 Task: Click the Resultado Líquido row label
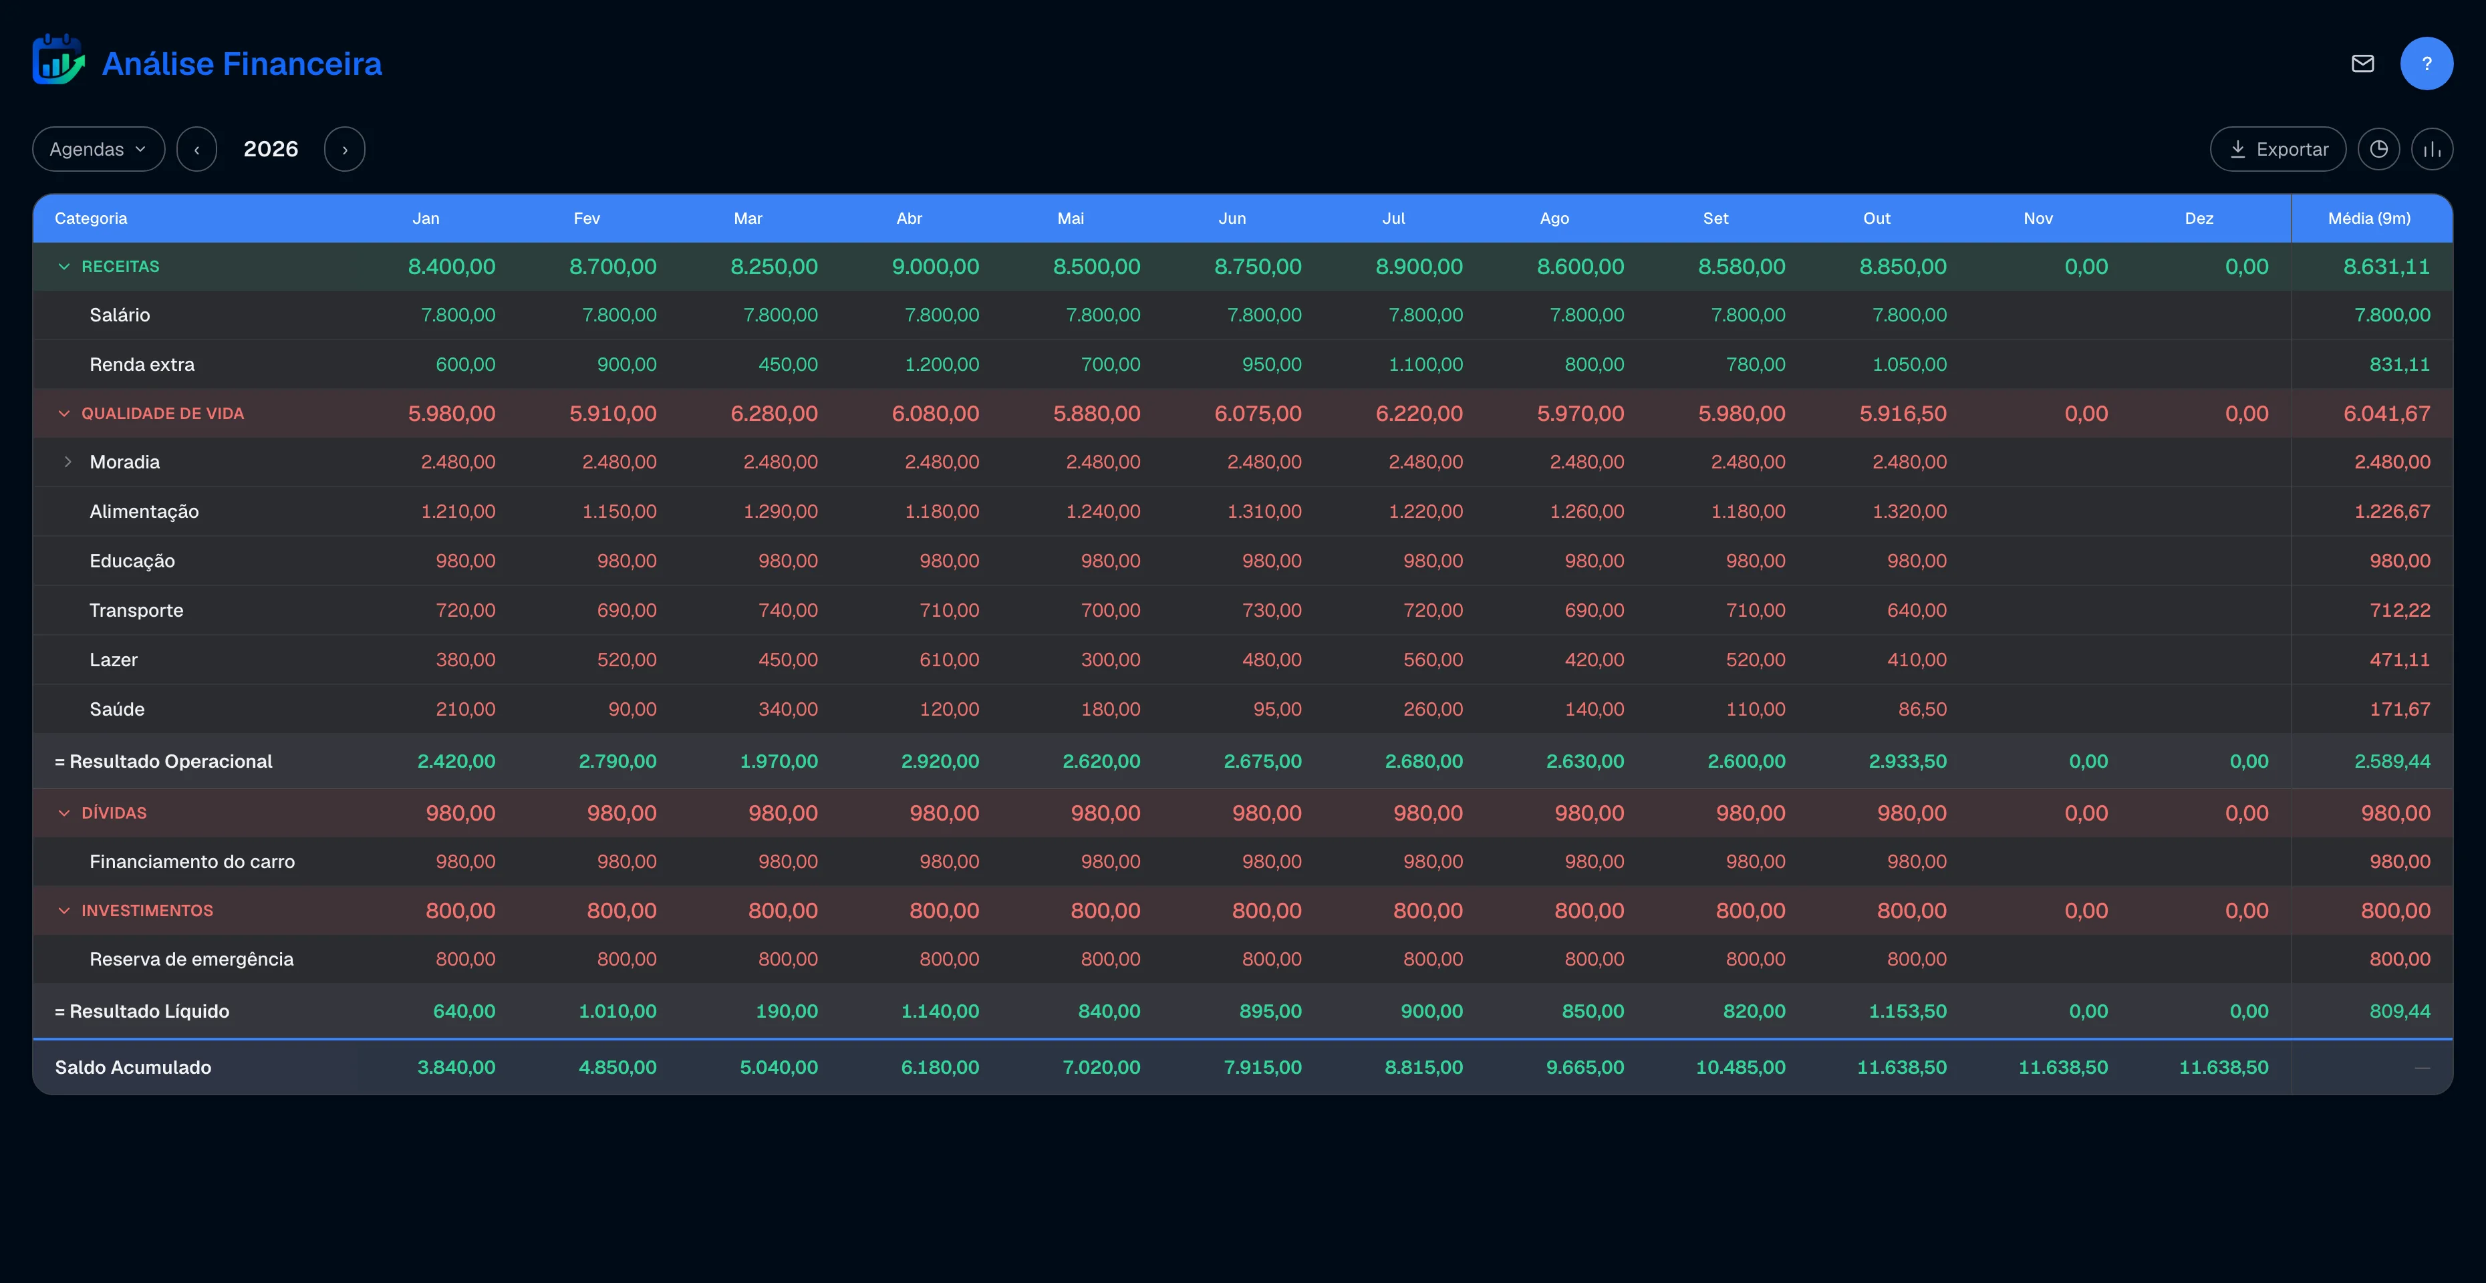142,1011
